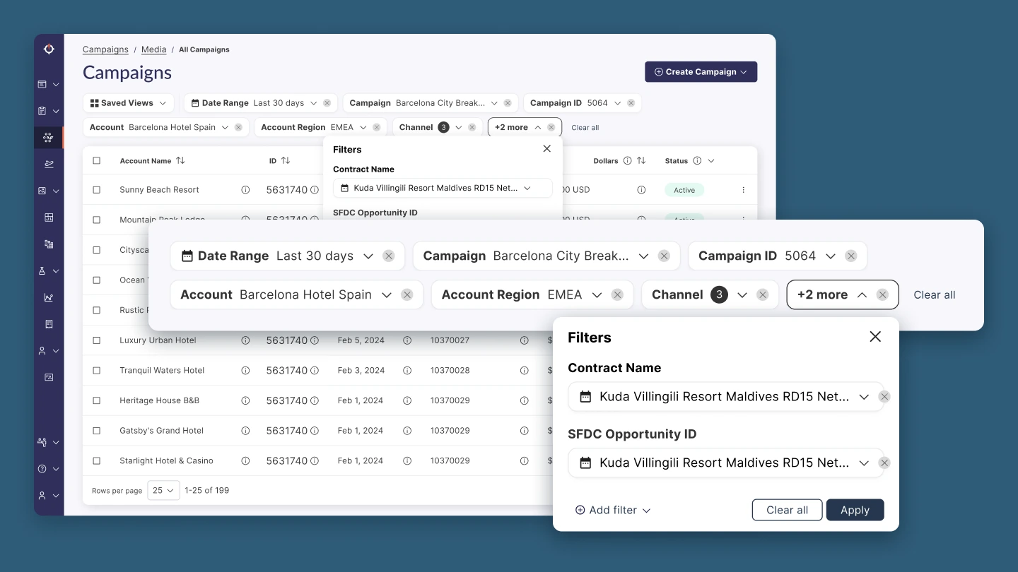This screenshot has height=572, width=1018.
Task: Select the highlighted campaigns nodes sidebar icon
Action: coord(48,138)
